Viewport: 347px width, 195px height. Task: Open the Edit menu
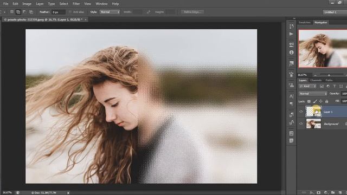(x=15, y=4)
